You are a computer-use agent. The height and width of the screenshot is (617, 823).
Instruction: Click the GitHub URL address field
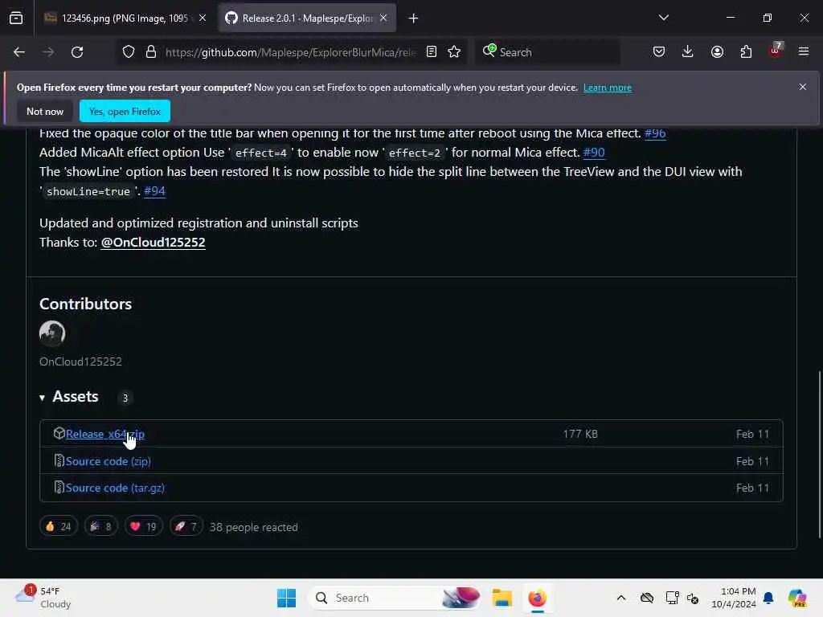[x=290, y=52]
